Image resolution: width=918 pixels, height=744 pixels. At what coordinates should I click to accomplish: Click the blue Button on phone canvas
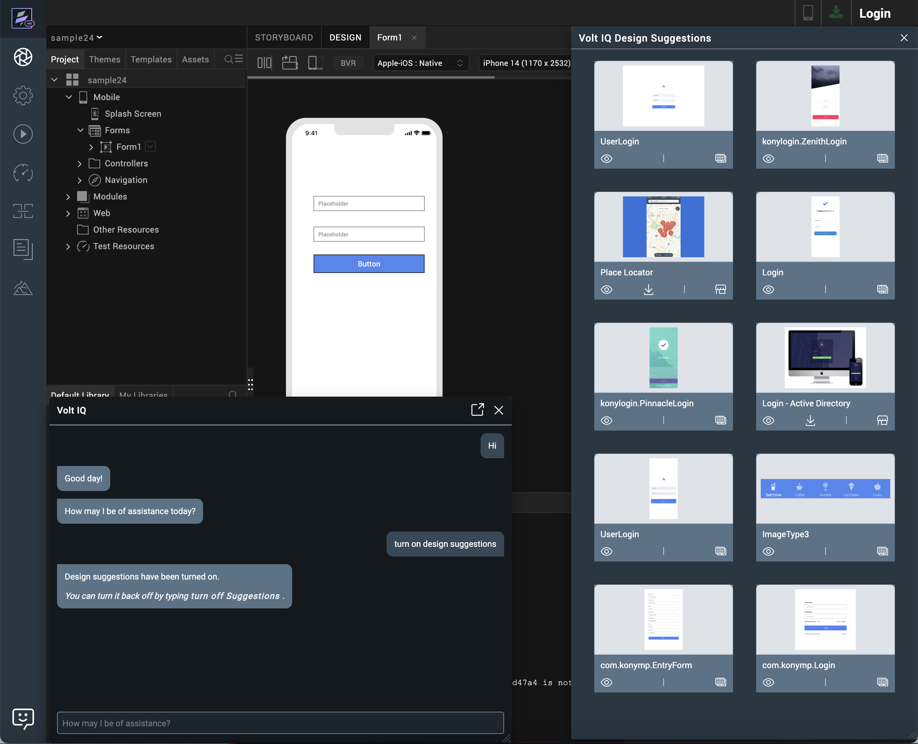tap(368, 264)
